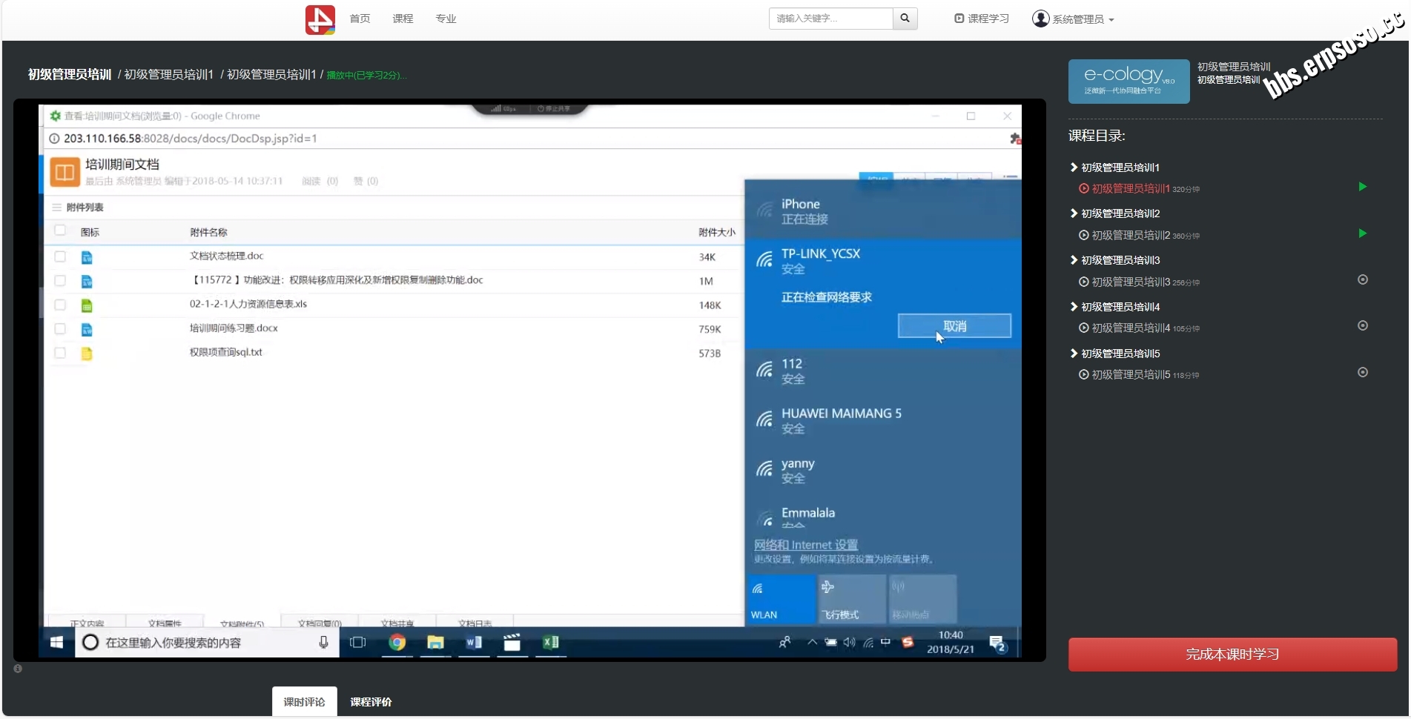The width and height of the screenshot is (1411, 719).
Task: Switch to the 课程评价 tab
Action: coord(371,701)
